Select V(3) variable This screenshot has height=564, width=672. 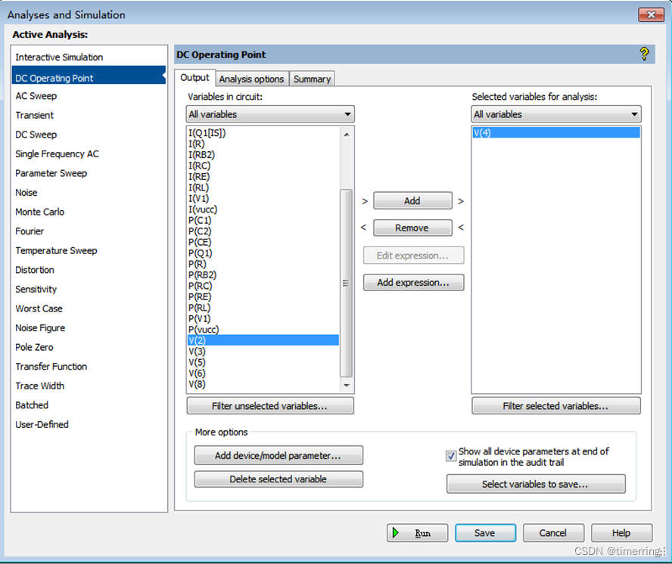point(263,351)
